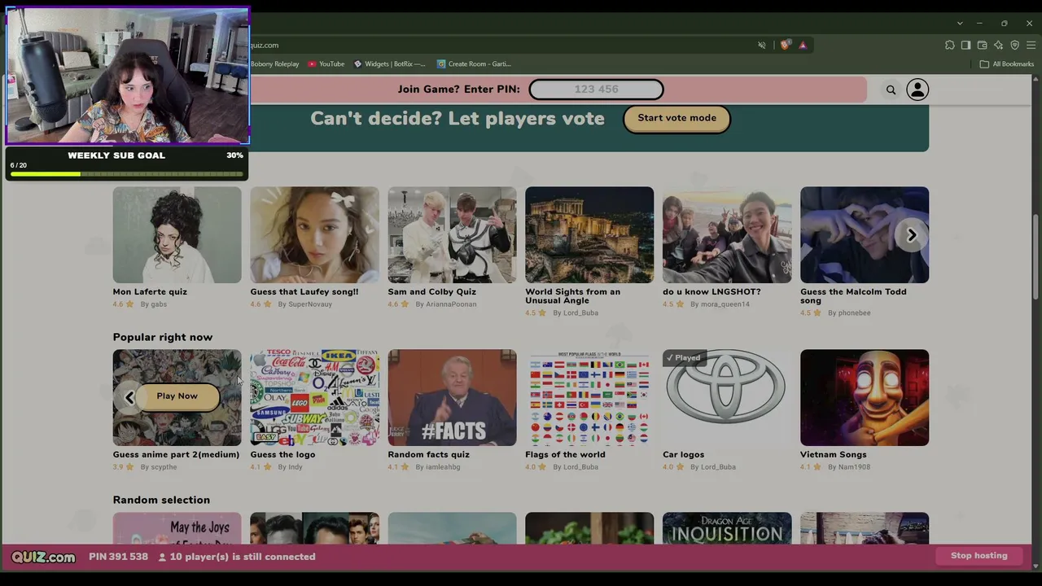Click the QUIZ.com logo in footer
1042x586 pixels.
(43, 557)
